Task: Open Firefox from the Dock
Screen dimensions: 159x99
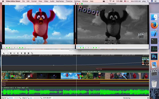Action: pos(154,25)
